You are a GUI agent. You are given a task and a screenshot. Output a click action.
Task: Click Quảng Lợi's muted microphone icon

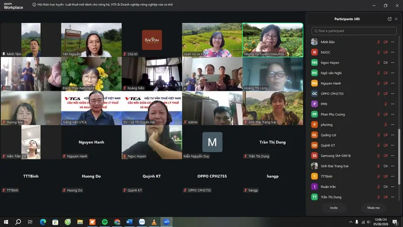pyautogui.click(x=379, y=135)
